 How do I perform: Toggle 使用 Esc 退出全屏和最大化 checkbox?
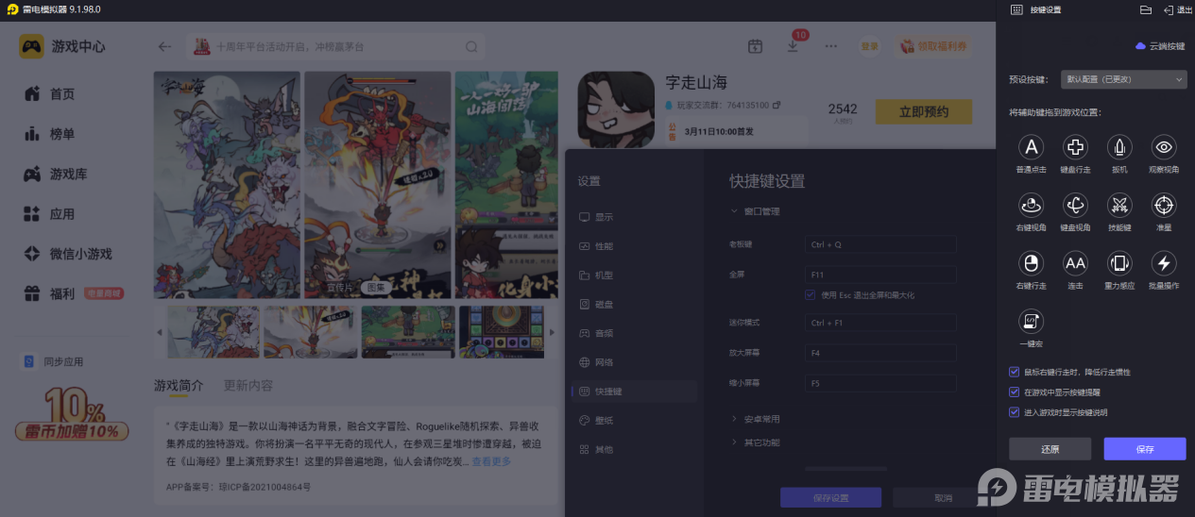tap(811, 295)
